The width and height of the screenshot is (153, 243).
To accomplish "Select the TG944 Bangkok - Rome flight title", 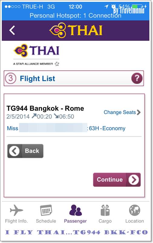I will point(45,108).
